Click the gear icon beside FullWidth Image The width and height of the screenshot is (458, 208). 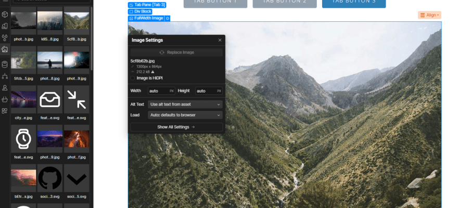click(x=168, y=18)
